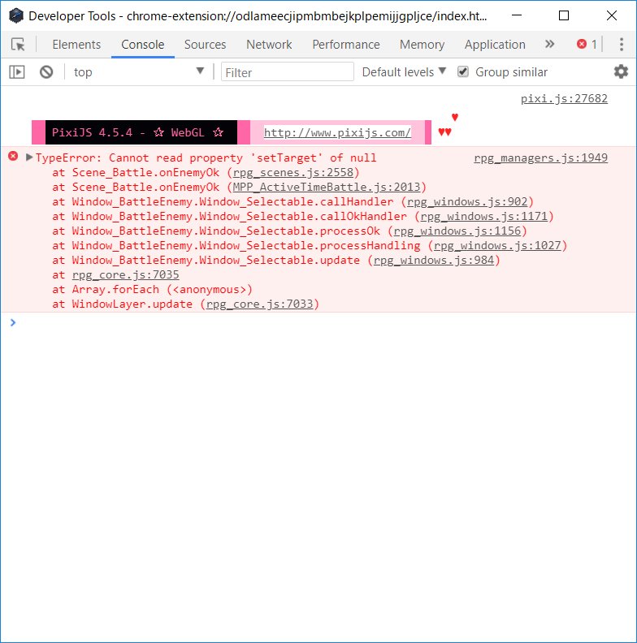Open the rpg_windows.js:902 link
Viewport: 637px width, 643px height.
[x=467, y=202]
